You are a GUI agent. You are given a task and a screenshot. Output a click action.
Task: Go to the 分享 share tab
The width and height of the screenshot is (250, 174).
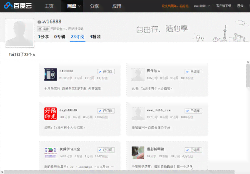tap(95, 6)
